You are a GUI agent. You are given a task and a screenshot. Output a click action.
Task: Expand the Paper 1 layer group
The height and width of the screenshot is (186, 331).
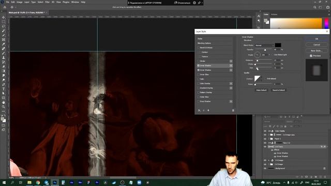click(x=269, y=139)
